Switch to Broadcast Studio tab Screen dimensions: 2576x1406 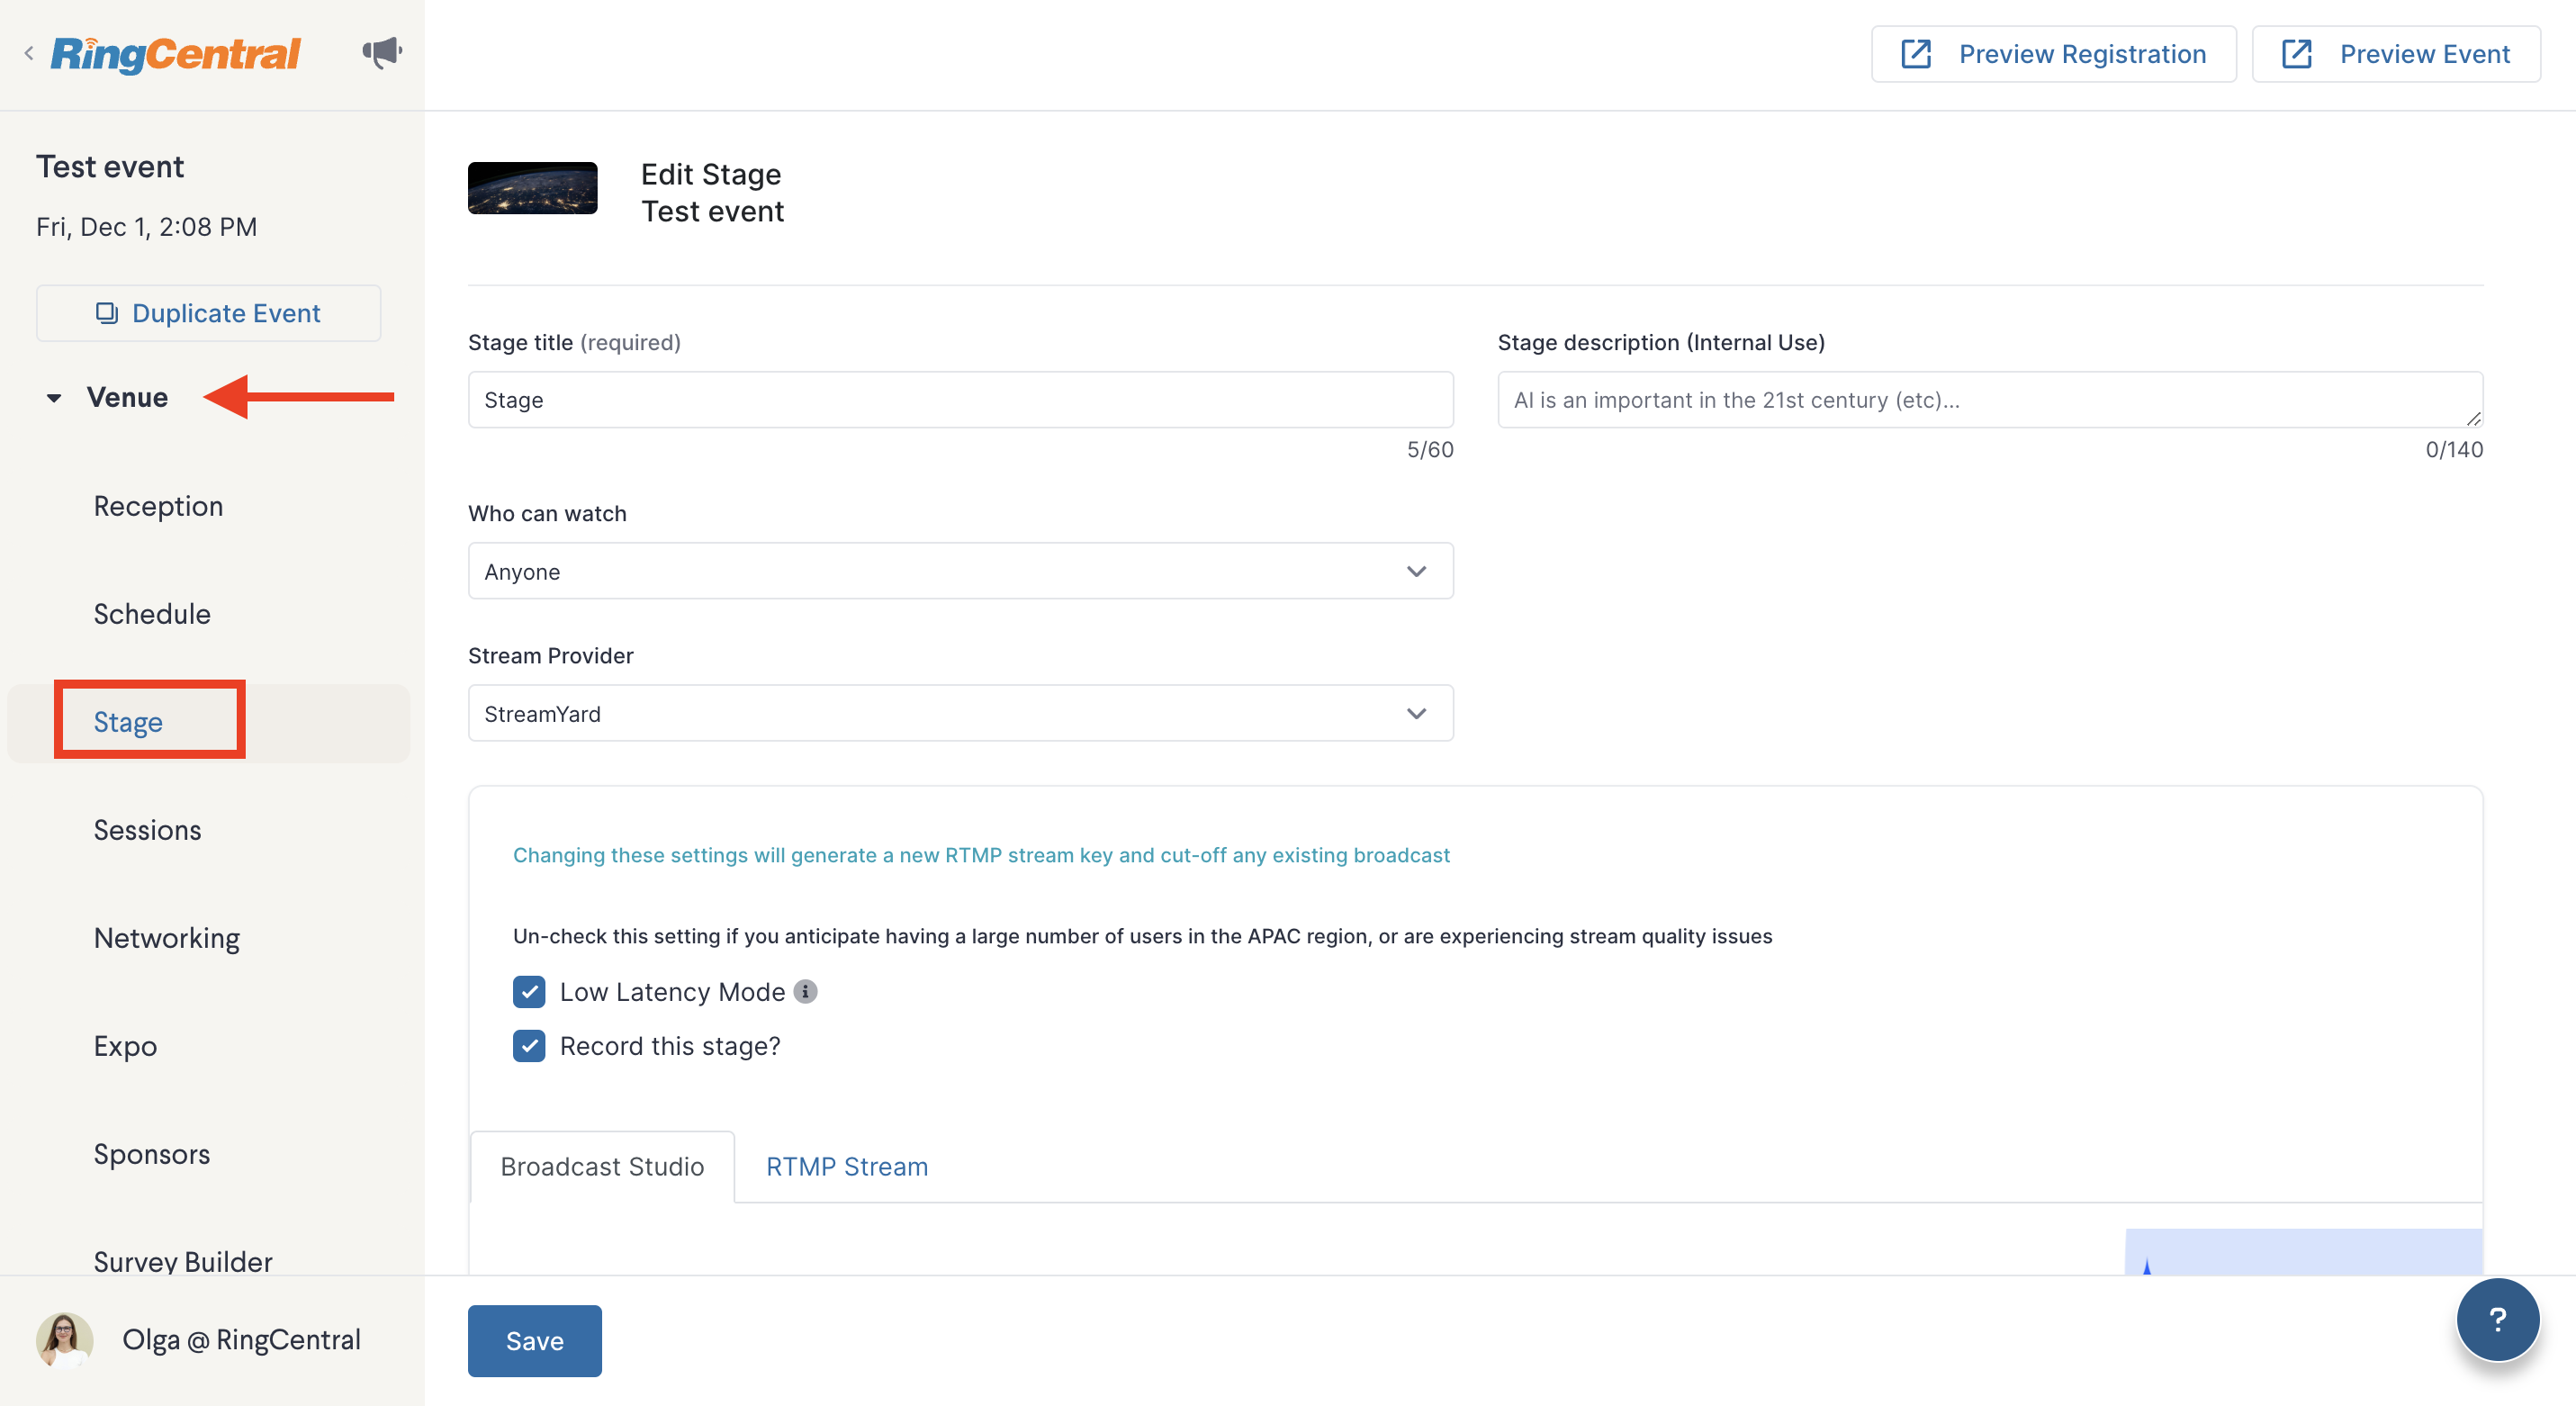point(602,1166)
